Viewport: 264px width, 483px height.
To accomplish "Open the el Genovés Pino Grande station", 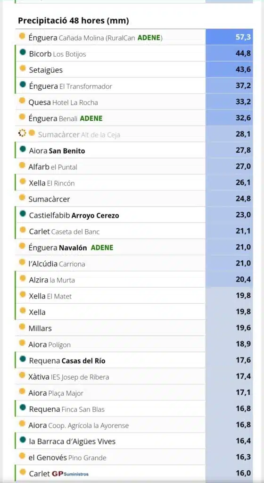I will click(67, 458).
